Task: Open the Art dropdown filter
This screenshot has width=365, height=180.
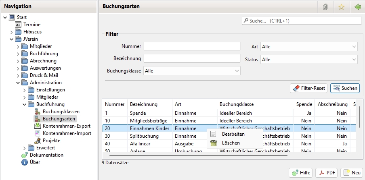Action: 309,47
